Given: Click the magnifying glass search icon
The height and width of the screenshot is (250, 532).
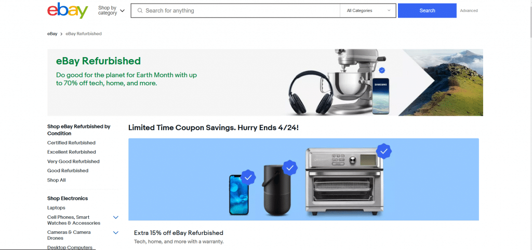Looking at the screenshot, I should pos(140,10).
